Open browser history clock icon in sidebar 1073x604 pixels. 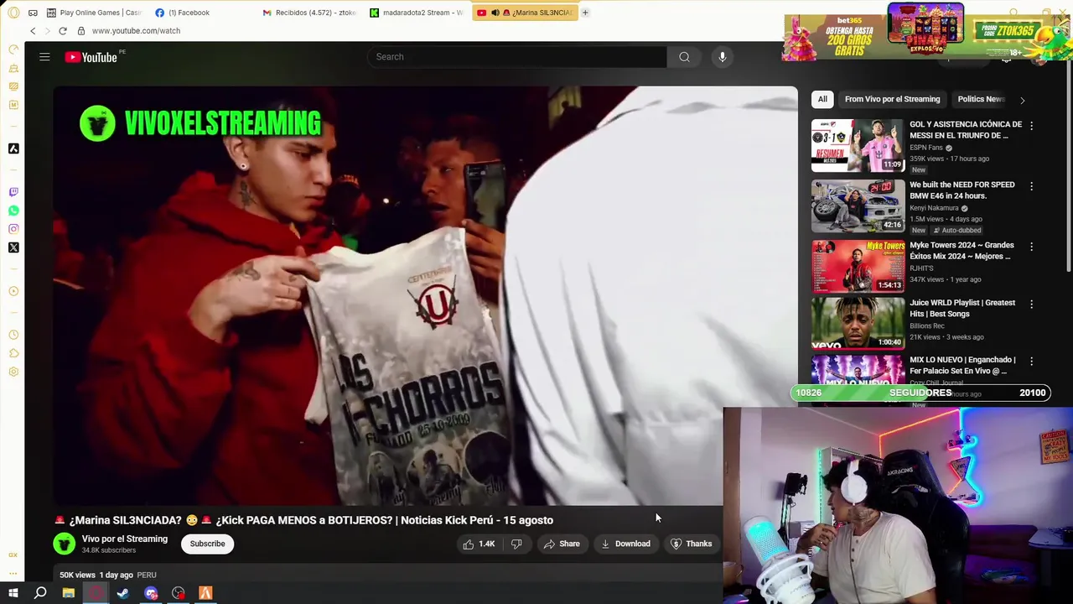pos(13,335)
